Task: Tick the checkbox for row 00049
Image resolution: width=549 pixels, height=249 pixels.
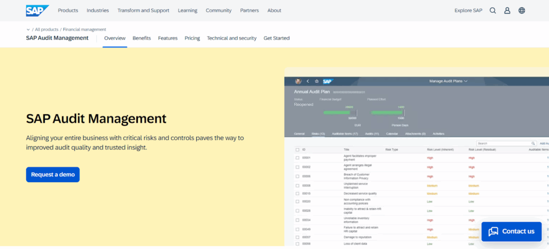Action: (297, 229)
